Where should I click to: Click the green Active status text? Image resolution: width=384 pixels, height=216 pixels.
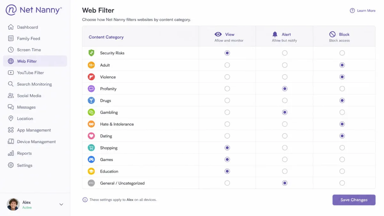click(27, 208)
